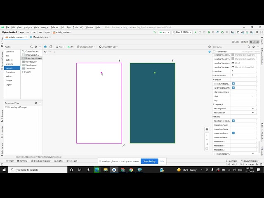Image resolution: width=264 pixels, height=198 pixels.
Task: Start debugging with the green bug icon
Action: [209, 32]
